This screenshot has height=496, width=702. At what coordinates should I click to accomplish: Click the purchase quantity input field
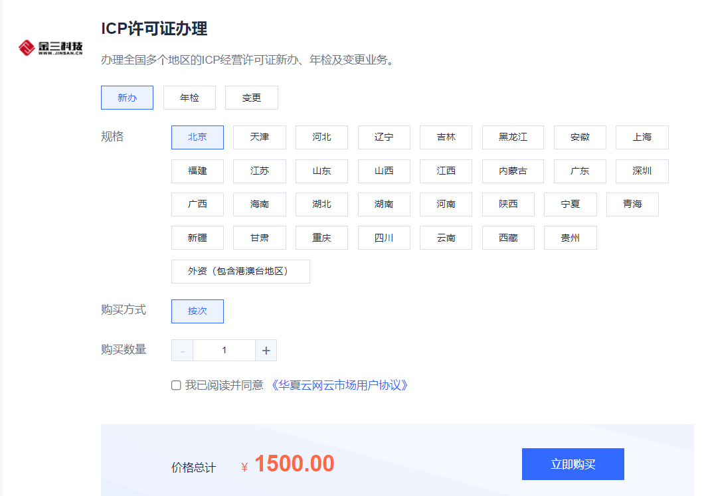[x=224, y=351]
